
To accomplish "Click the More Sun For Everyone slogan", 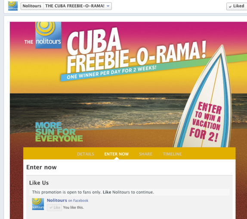I will 59,132.
